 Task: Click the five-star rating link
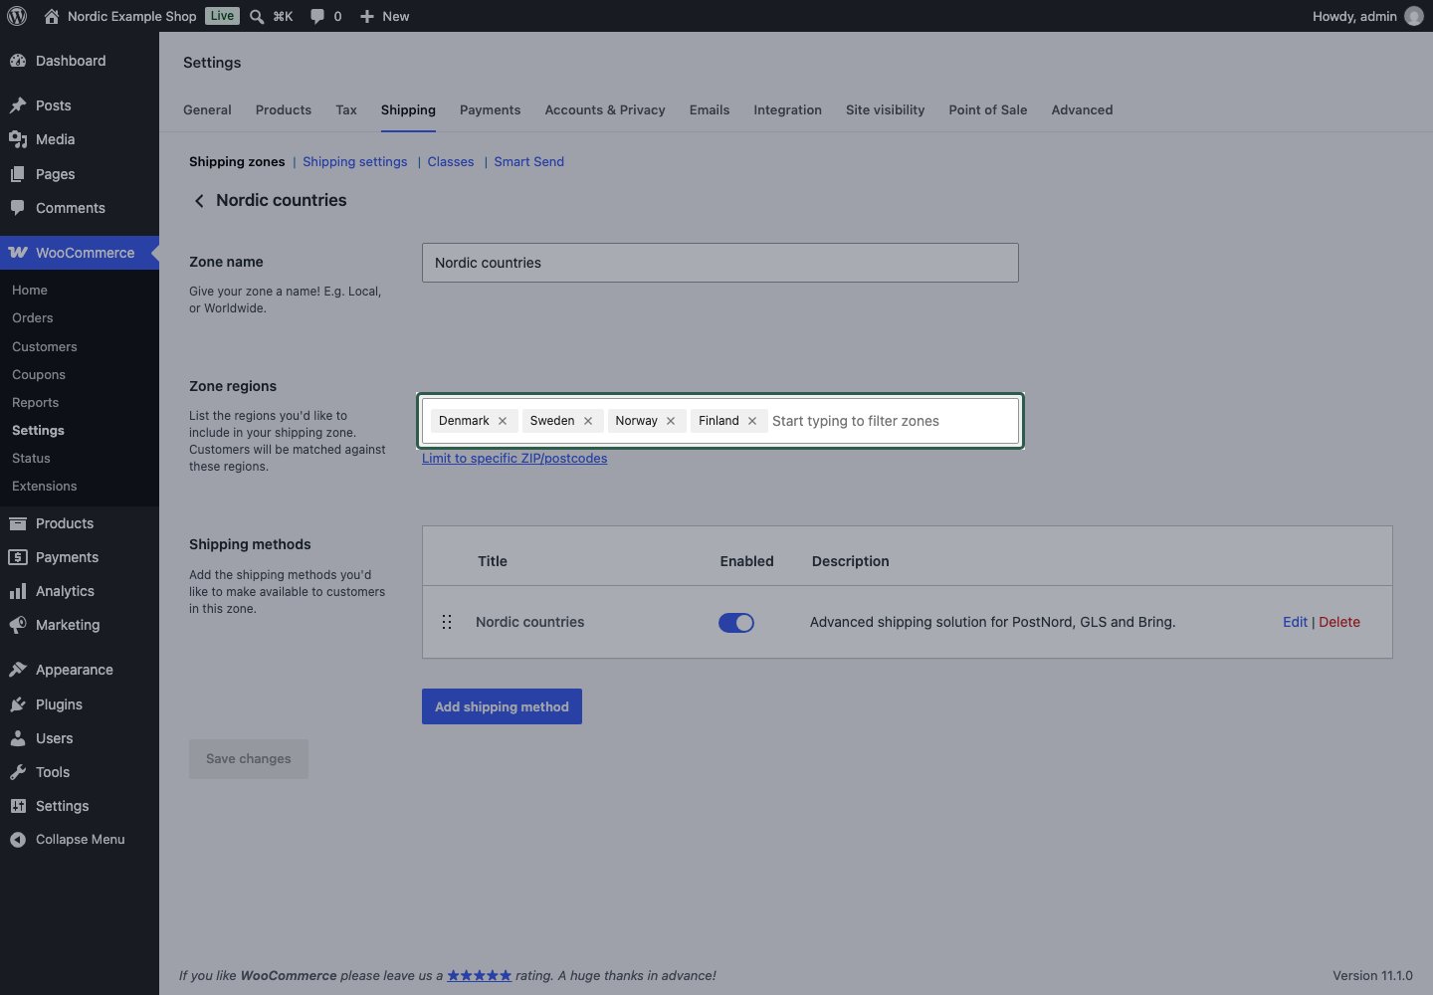pyautogui.click(x=480, y=976)
